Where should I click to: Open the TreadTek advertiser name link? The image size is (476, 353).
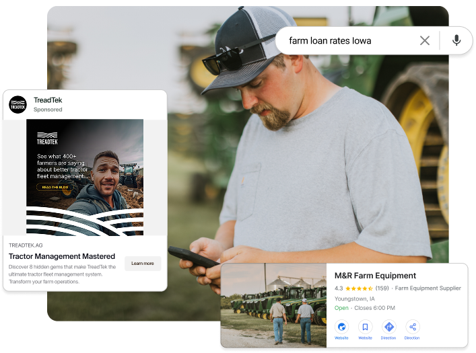pos(48,100)
